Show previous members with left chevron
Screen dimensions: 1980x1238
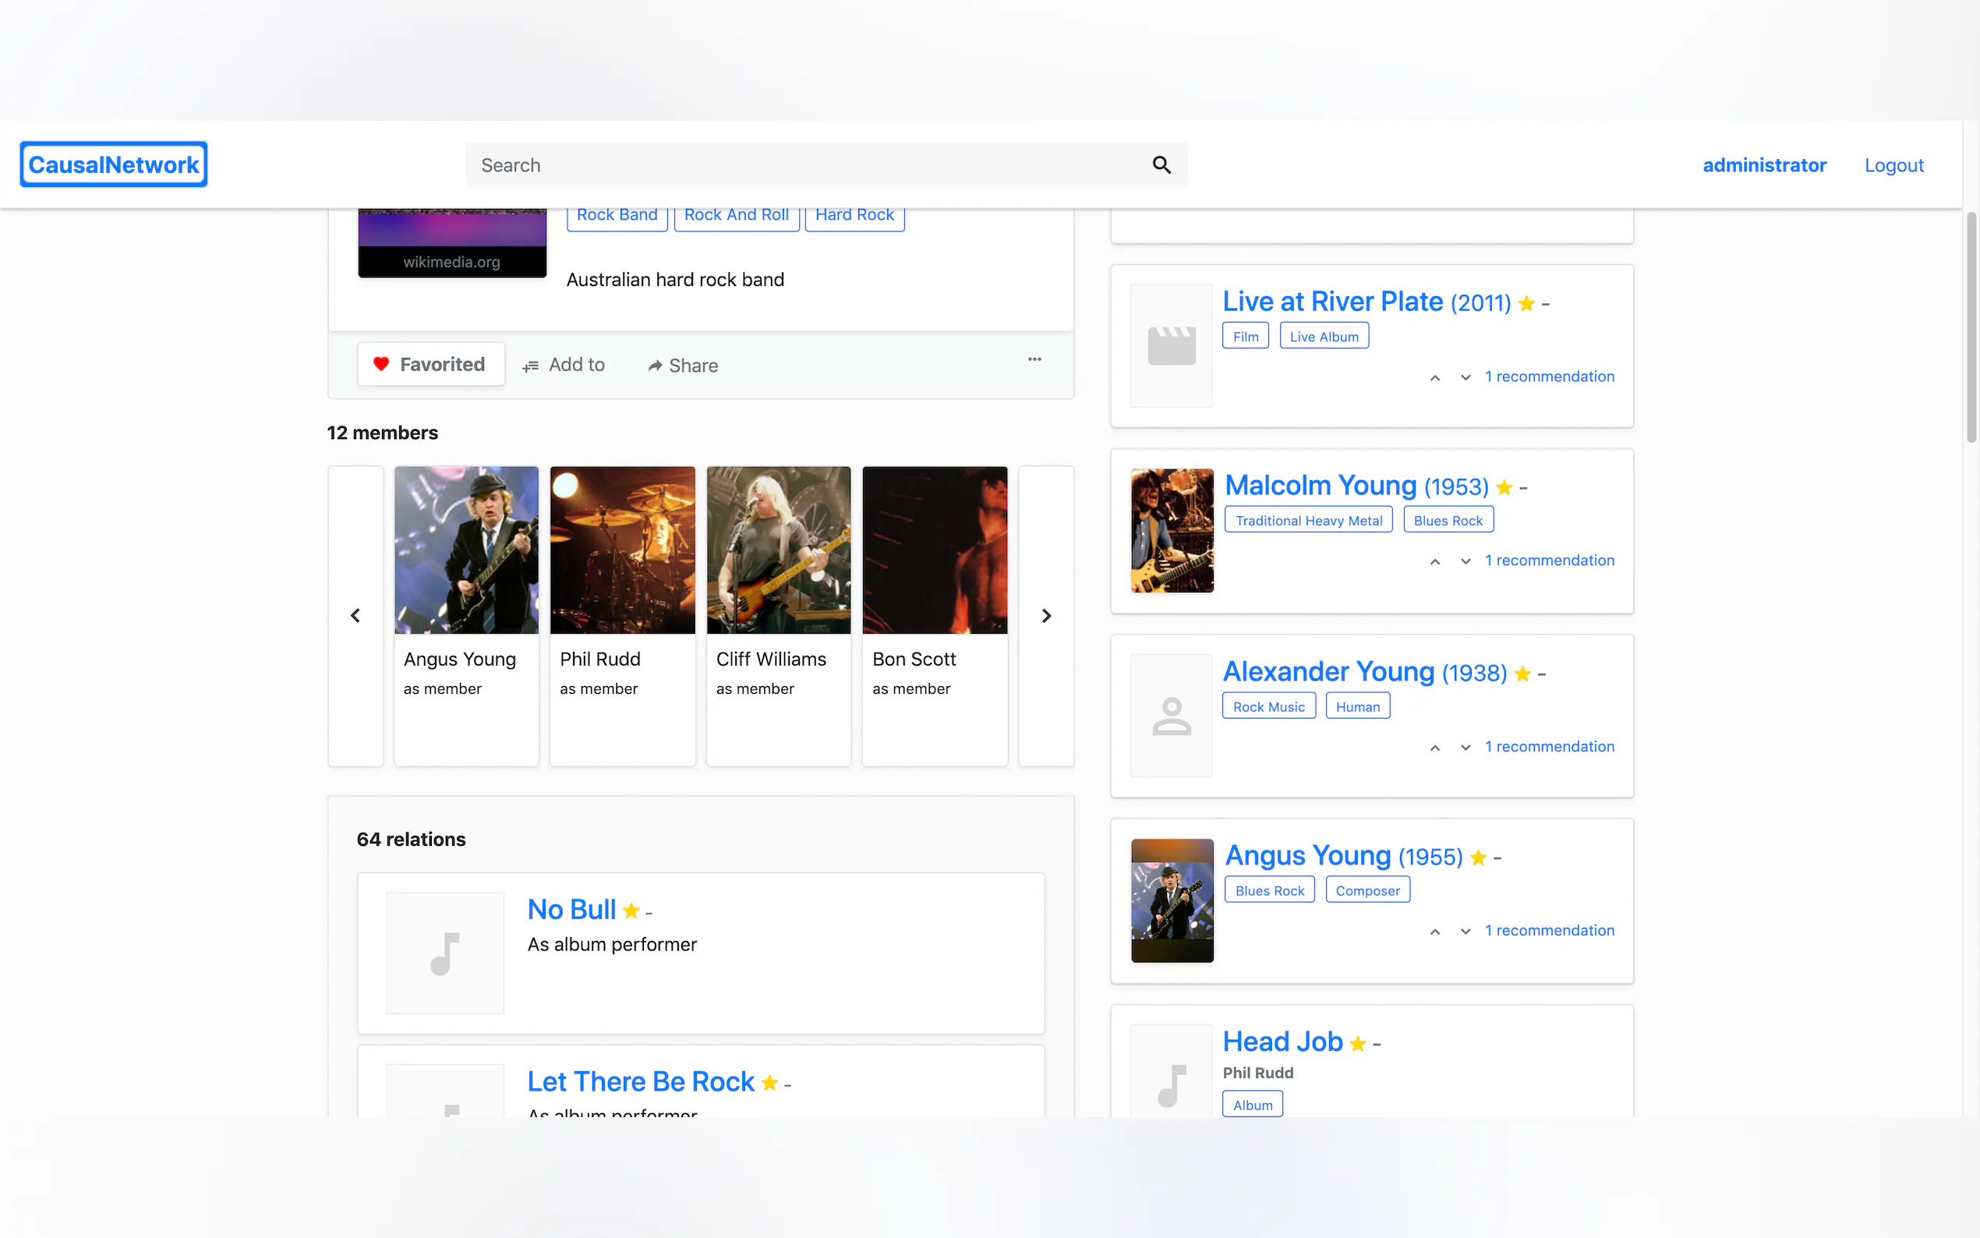point(355,616)
